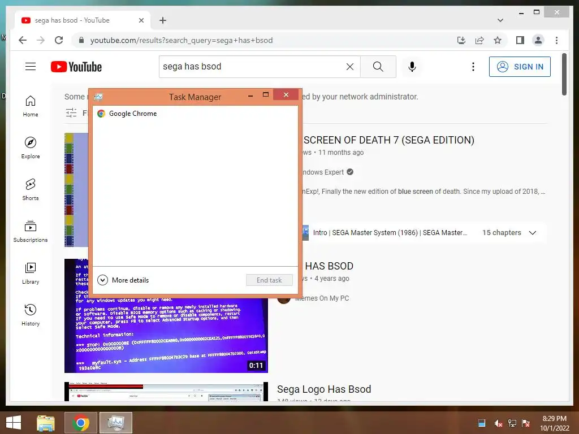Open the 'HAS BSOD' video title
The height and width of the screenshot is (434, 579).
tap(329, 266)
